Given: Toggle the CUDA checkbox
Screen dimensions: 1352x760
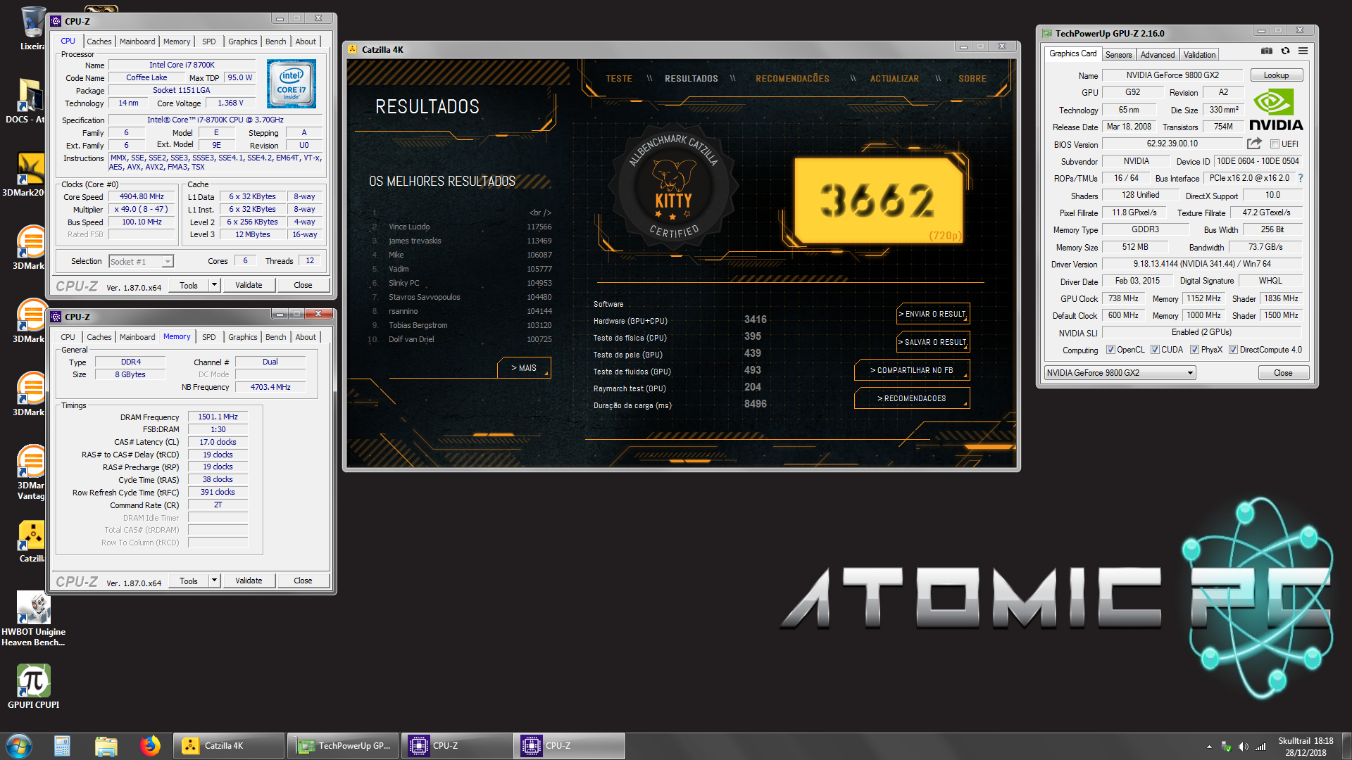Looking at the screenshot, I should pos(1155,350).
